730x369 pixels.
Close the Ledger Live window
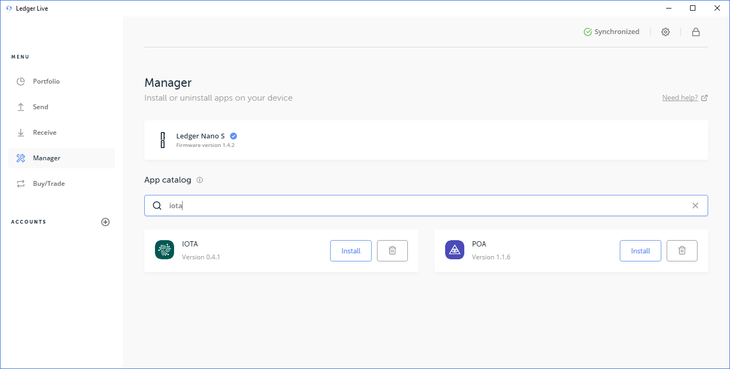[717, 8]
